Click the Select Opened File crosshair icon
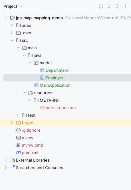The width and height of the screenshot is (131, 190). 101,6
